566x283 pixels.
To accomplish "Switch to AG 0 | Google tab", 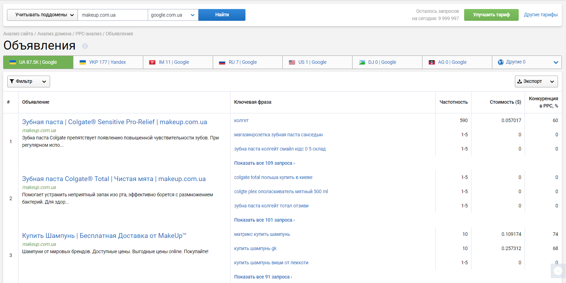I will (x=457, y=62).
